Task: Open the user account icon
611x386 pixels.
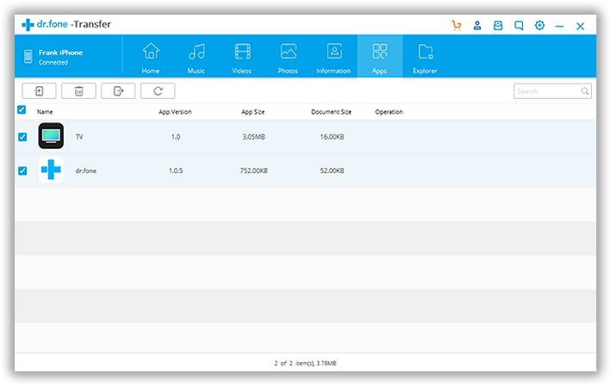Action: tap(477, 26)
